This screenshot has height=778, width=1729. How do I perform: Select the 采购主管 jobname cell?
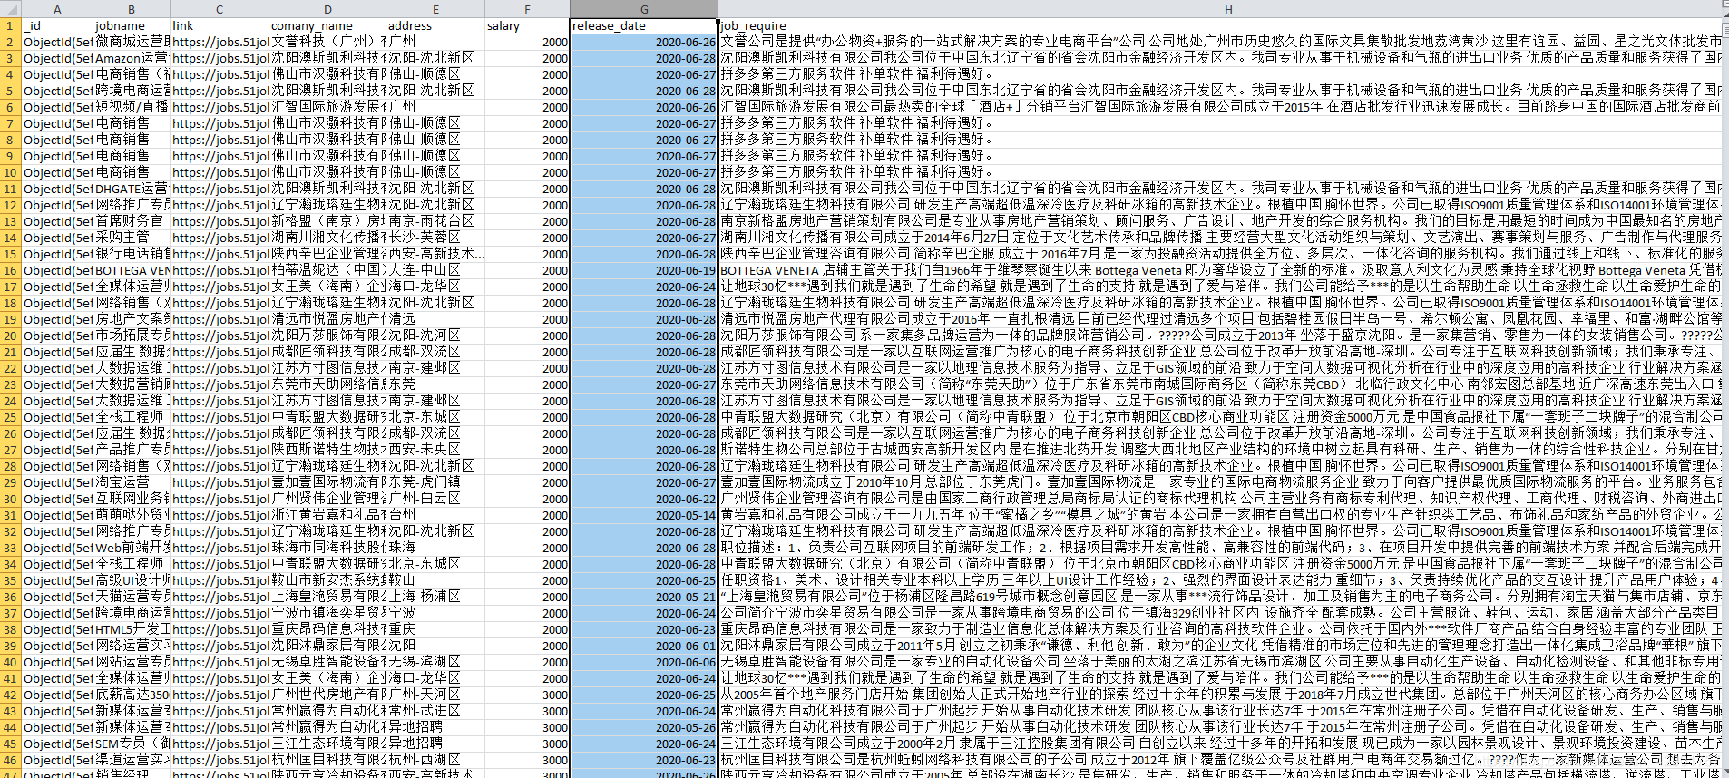coord(132,238)
